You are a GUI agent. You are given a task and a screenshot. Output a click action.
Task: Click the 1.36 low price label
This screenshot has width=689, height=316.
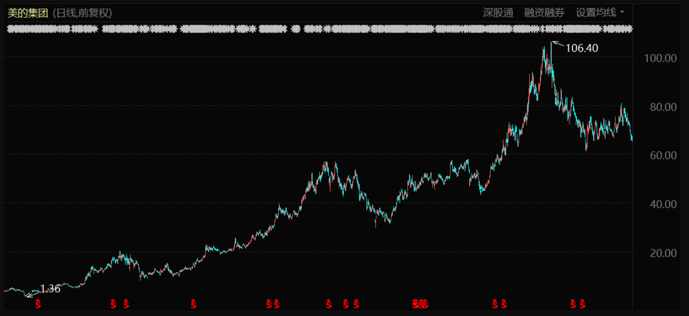(x=50, y=288)
